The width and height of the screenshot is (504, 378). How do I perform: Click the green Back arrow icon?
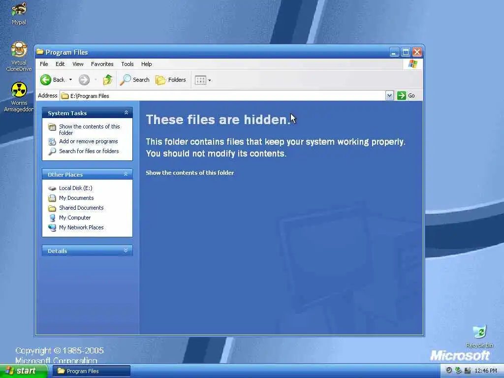click(46, 80)
